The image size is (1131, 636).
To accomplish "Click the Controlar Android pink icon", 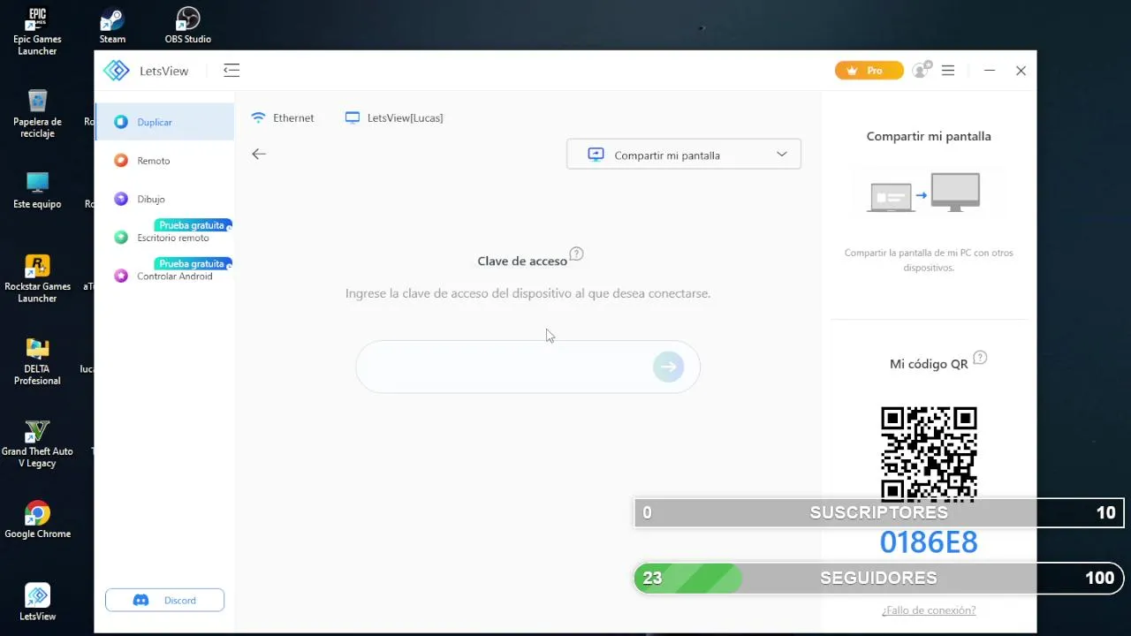I will (121, 276).
